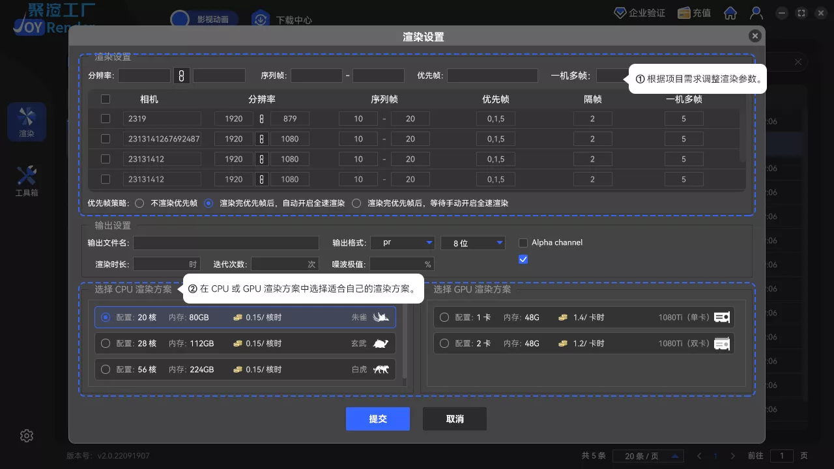The image size is (834, 469).
Task: Enable the Alpha channel checkbox
Action: [x=523, y=242]
